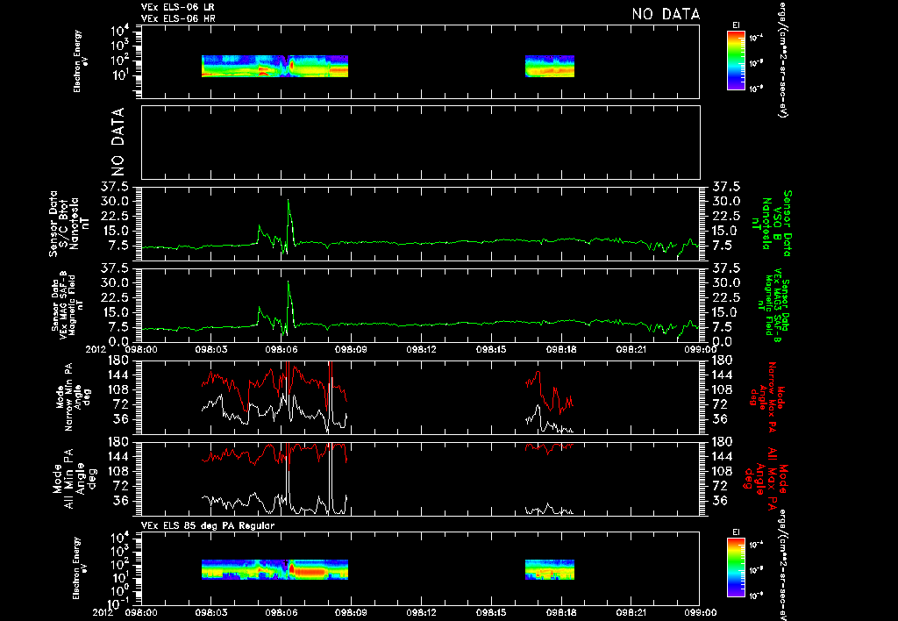This screenshot has width=898, height=621.
Task: Click the right-side "108" tick of the All Max PA axis
Action: click(722, 471)
